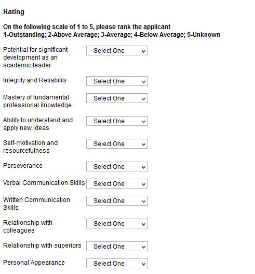Viewport: 255px width, 274px height.
Task: Open the academic leader potential rating dropdown
Action: (x=117, y=51)
